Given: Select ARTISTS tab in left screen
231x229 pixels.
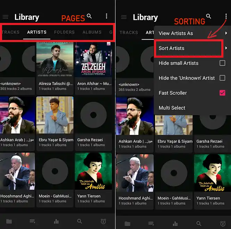Looking at the screenshot, I should pos(37,32).
